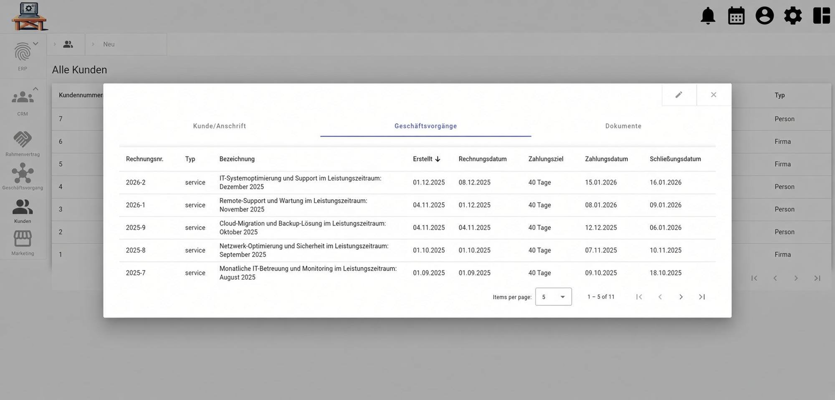The height and width of the screenshot is (400, 835).
Task: Click the app logo in top-left
Action: point(30,16)
